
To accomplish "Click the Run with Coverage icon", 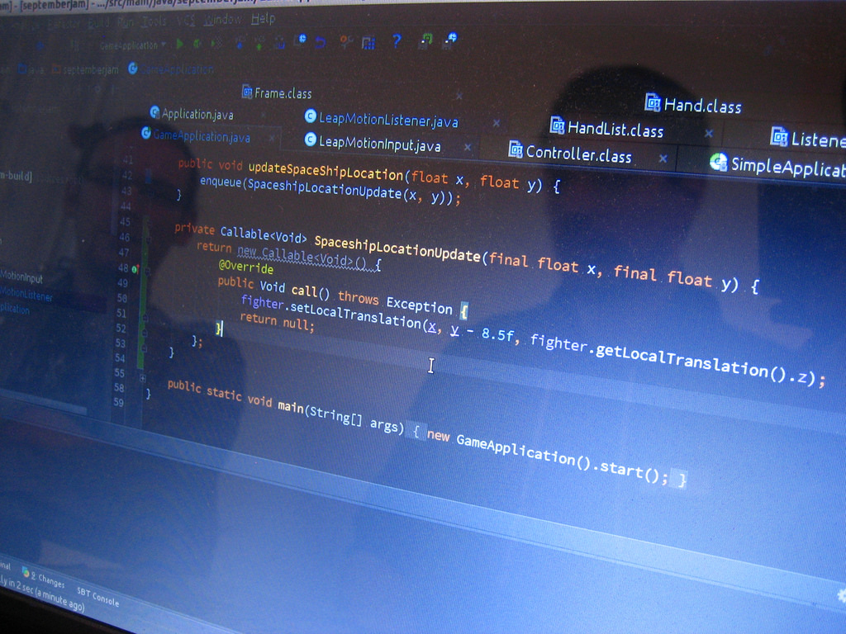I will (216, 43).
